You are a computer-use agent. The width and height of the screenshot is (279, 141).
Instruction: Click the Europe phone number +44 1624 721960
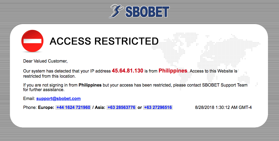coord(73,108)
